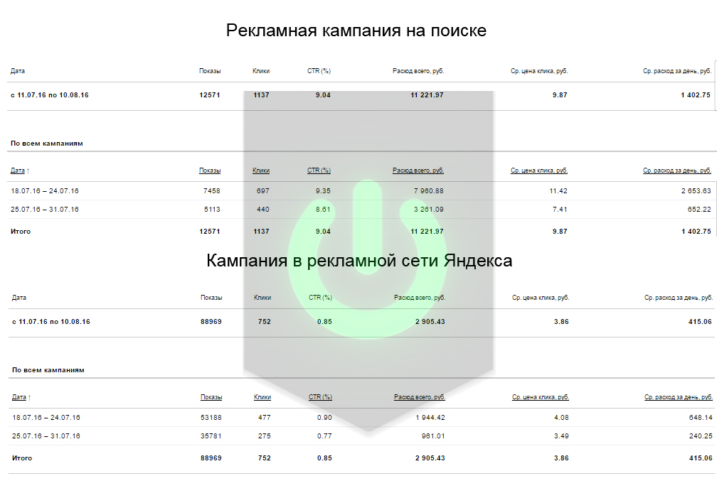
Task: Sort Yandex network table by underlined Ср. цена клика
Action: coord(541,397)
